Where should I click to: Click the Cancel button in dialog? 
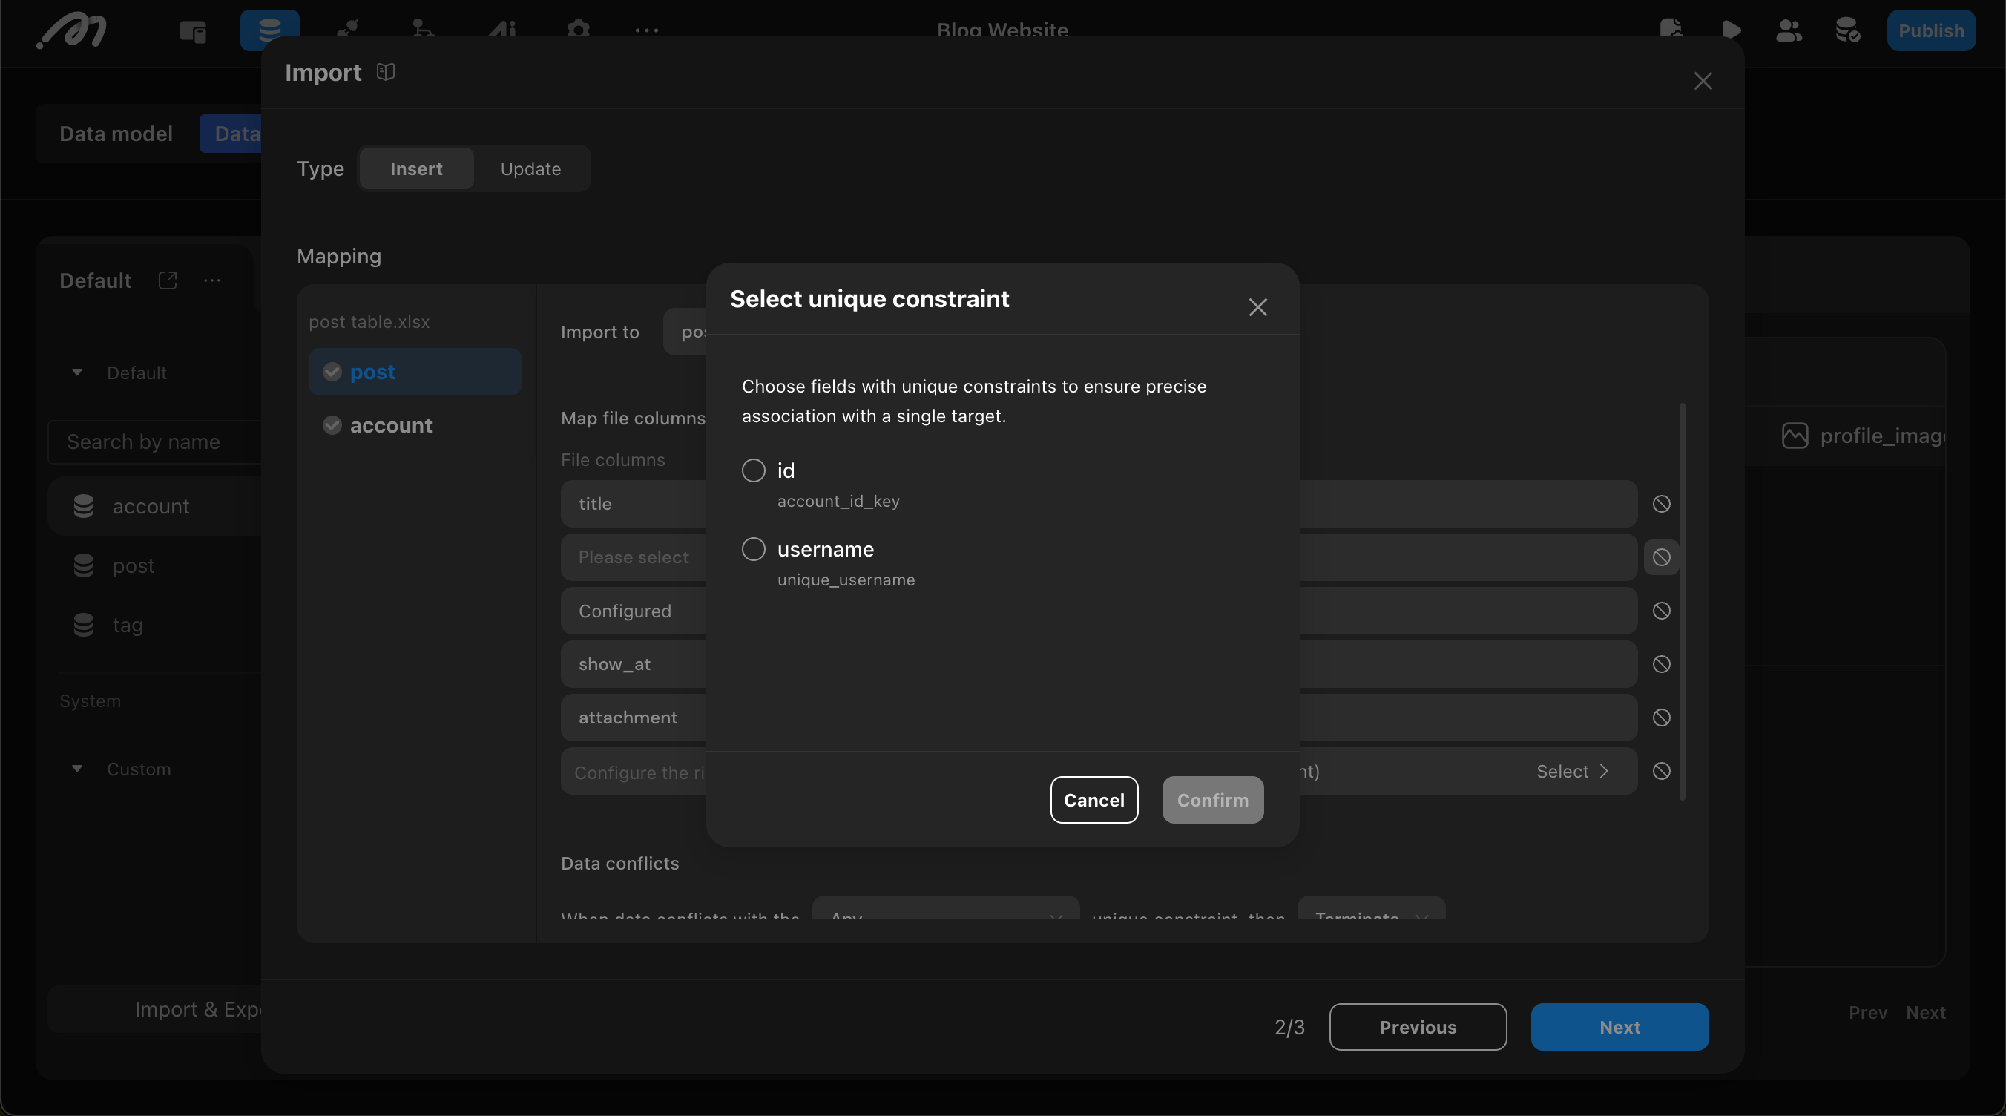coord(1094,800)
